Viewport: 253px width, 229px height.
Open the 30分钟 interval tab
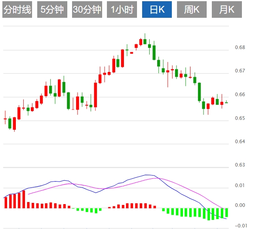coord(87,10)
